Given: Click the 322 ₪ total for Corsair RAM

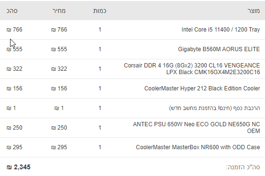Looking at the screenshot, I should pos(14,69).
